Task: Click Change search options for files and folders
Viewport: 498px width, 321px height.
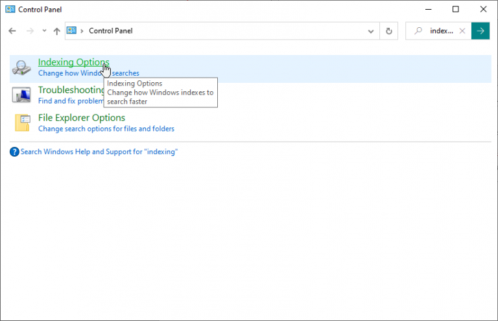Action: pos(106,129)
